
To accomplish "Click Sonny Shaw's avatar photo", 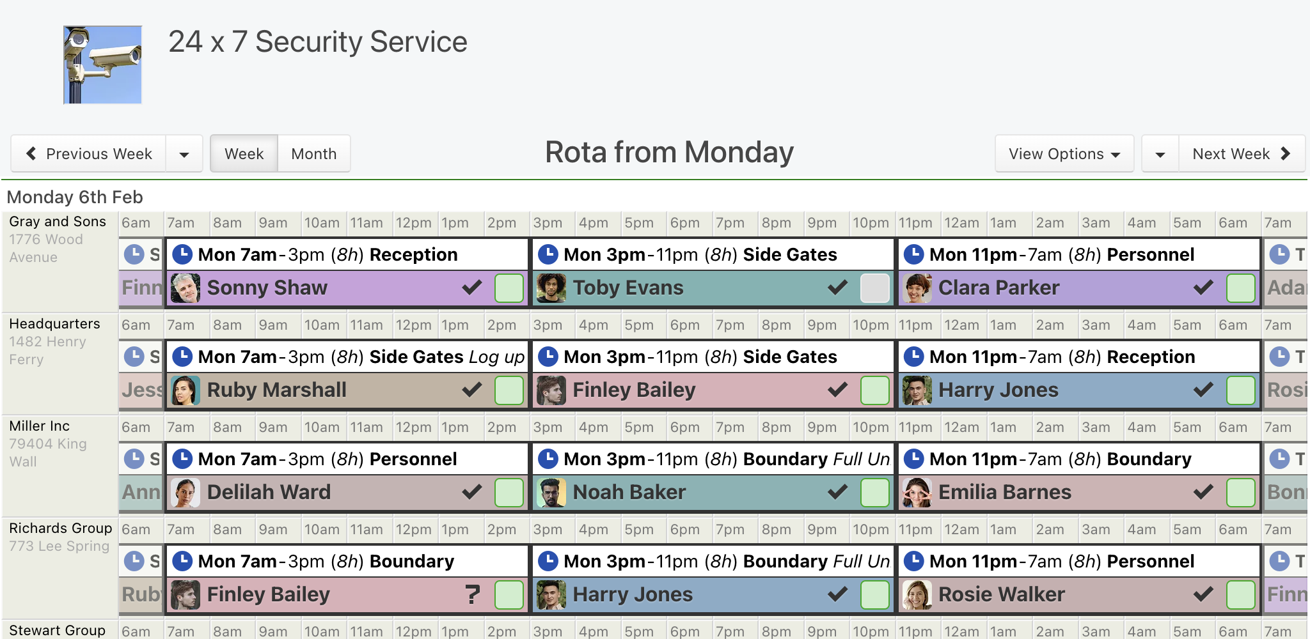I will pos(185,288).
